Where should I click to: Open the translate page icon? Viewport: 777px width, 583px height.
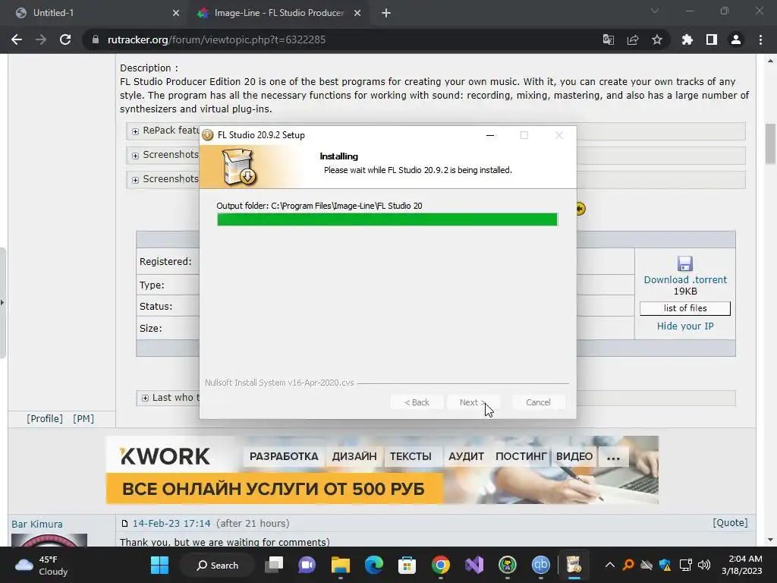[x=608, y=39]
